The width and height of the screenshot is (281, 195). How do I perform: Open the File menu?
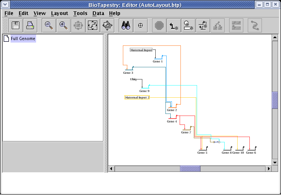(9, 13)
